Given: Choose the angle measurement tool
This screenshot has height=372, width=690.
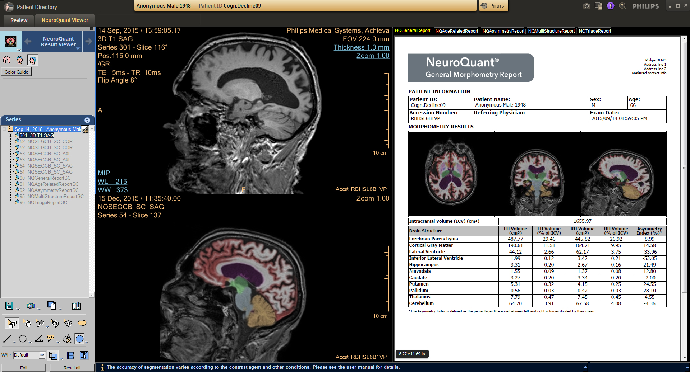Looking at the screenshot, I should [x=39, y=339].
